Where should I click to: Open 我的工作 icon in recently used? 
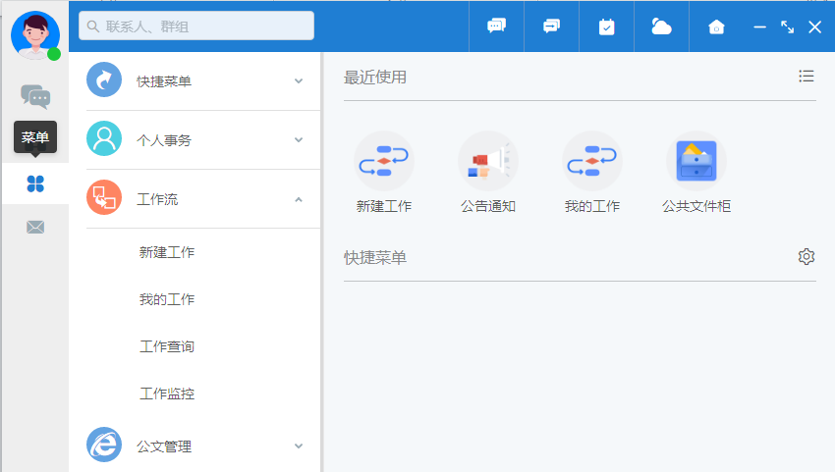[592, 161]
